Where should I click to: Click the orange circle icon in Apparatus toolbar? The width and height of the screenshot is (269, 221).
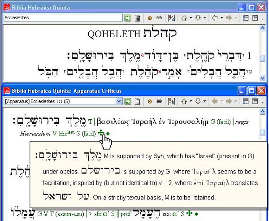150,101
